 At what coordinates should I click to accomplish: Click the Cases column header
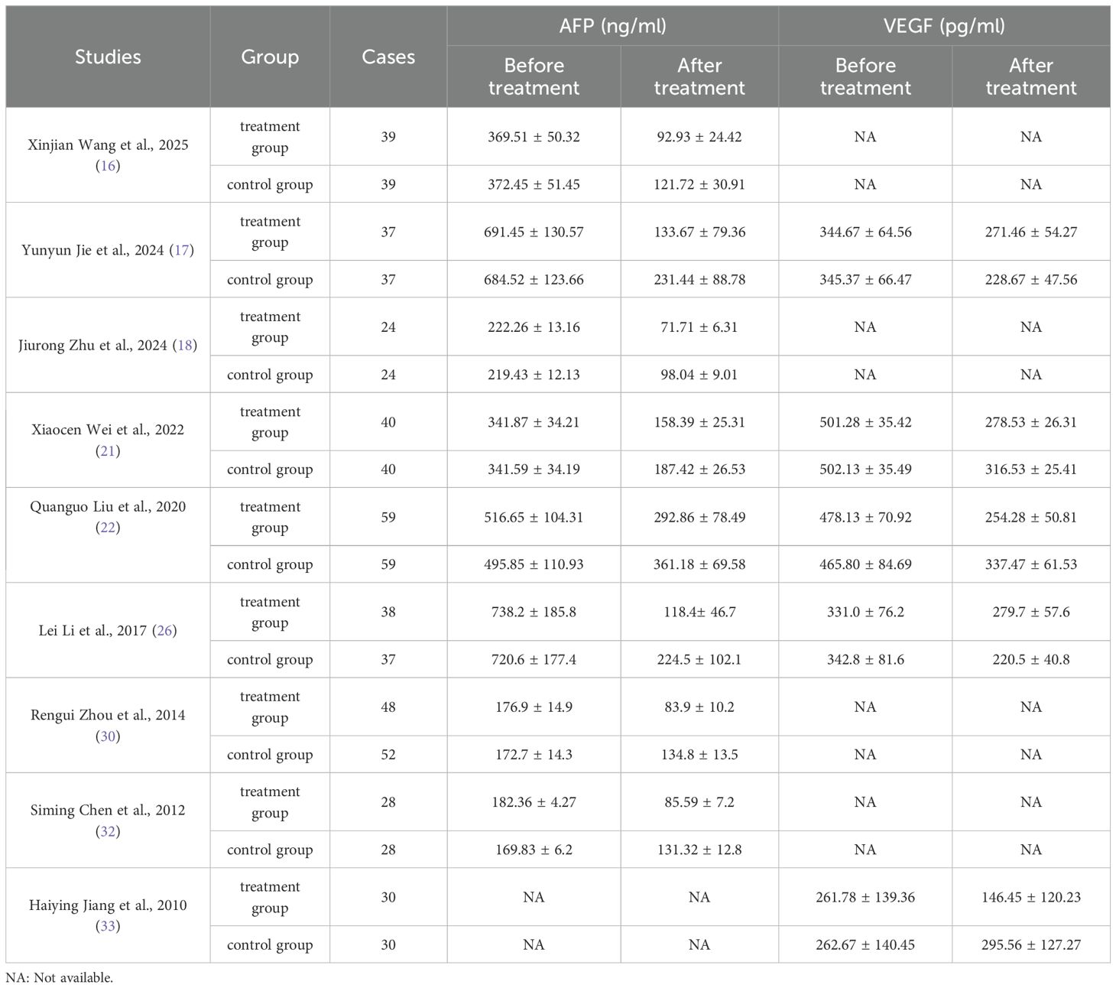click(x=388, y=57)
